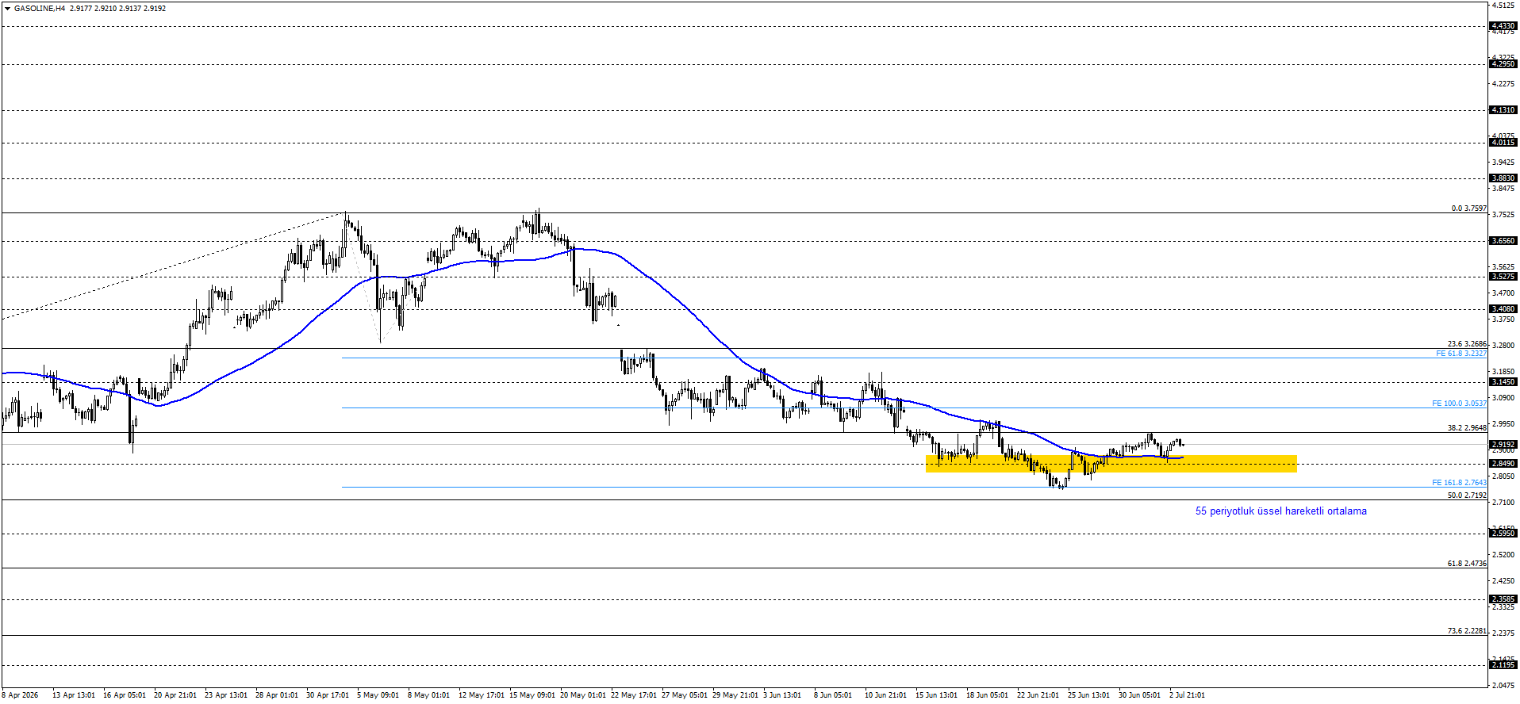1520x704 pixels.
Task: Click the 2.8490 price tag on right axis
Action: pyautogui.click(x=1503, y=464)
